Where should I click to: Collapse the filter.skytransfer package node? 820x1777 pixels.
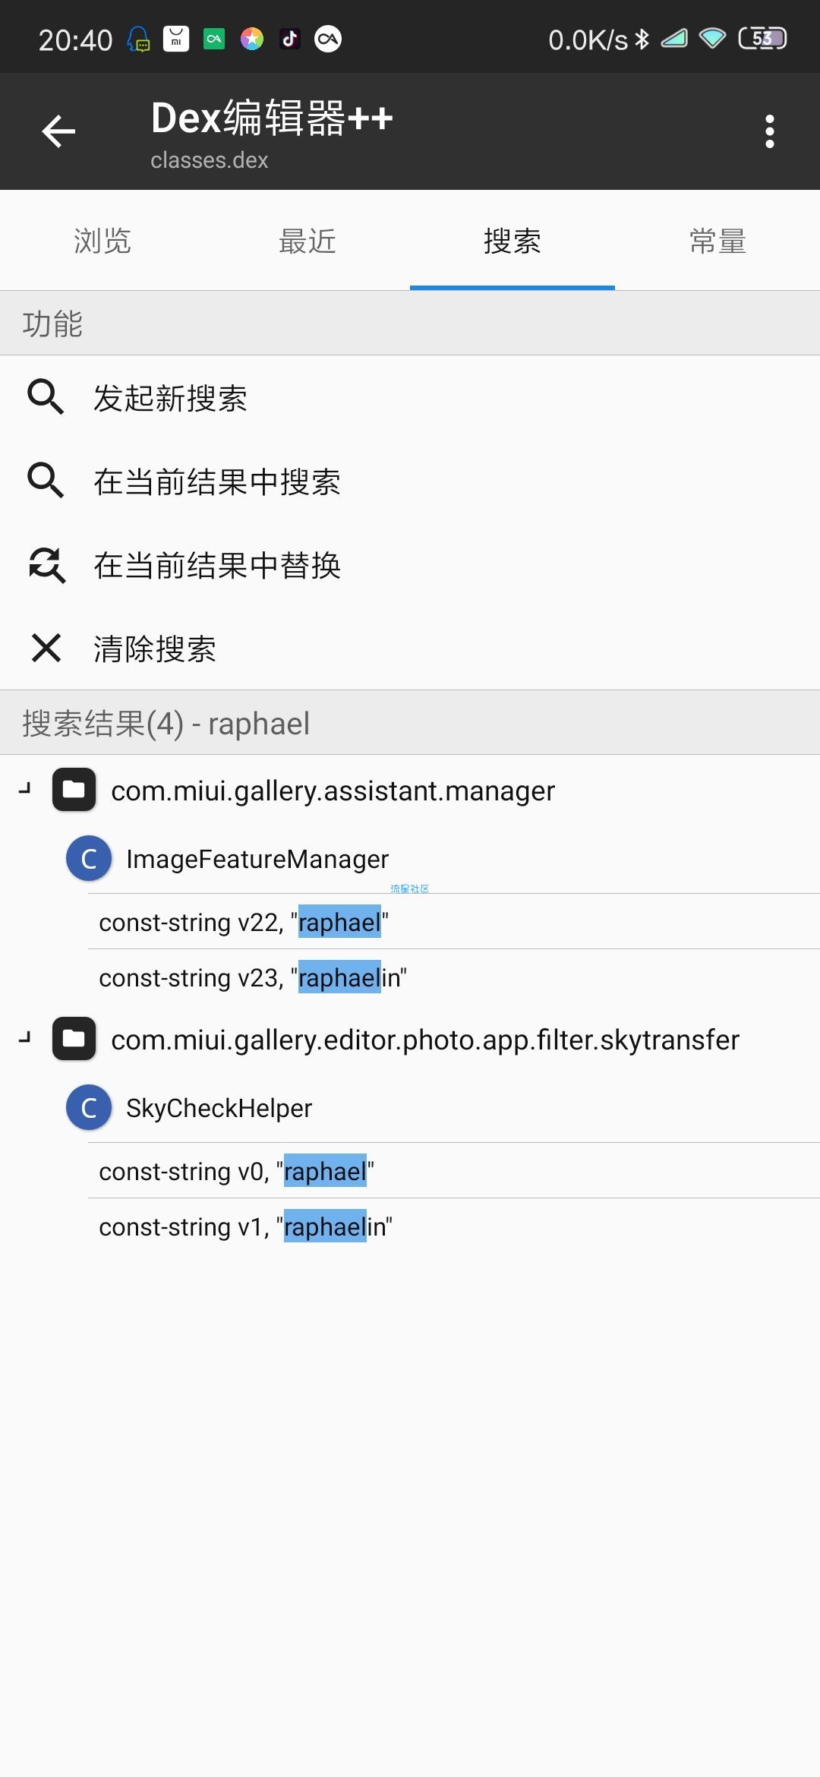point(25,1037)
